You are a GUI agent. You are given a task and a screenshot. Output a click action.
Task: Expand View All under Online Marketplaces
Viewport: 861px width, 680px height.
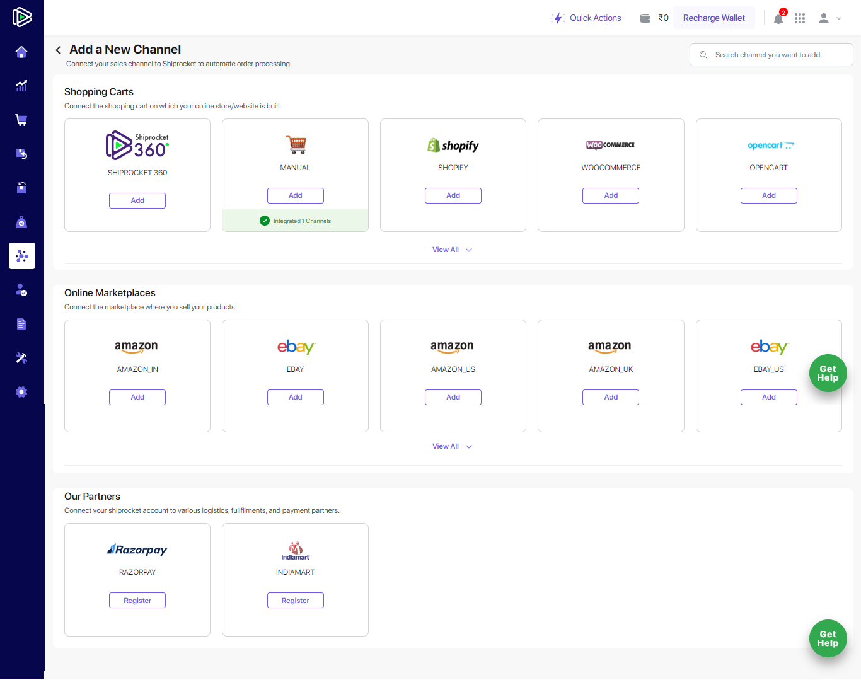tap(452, 446)
